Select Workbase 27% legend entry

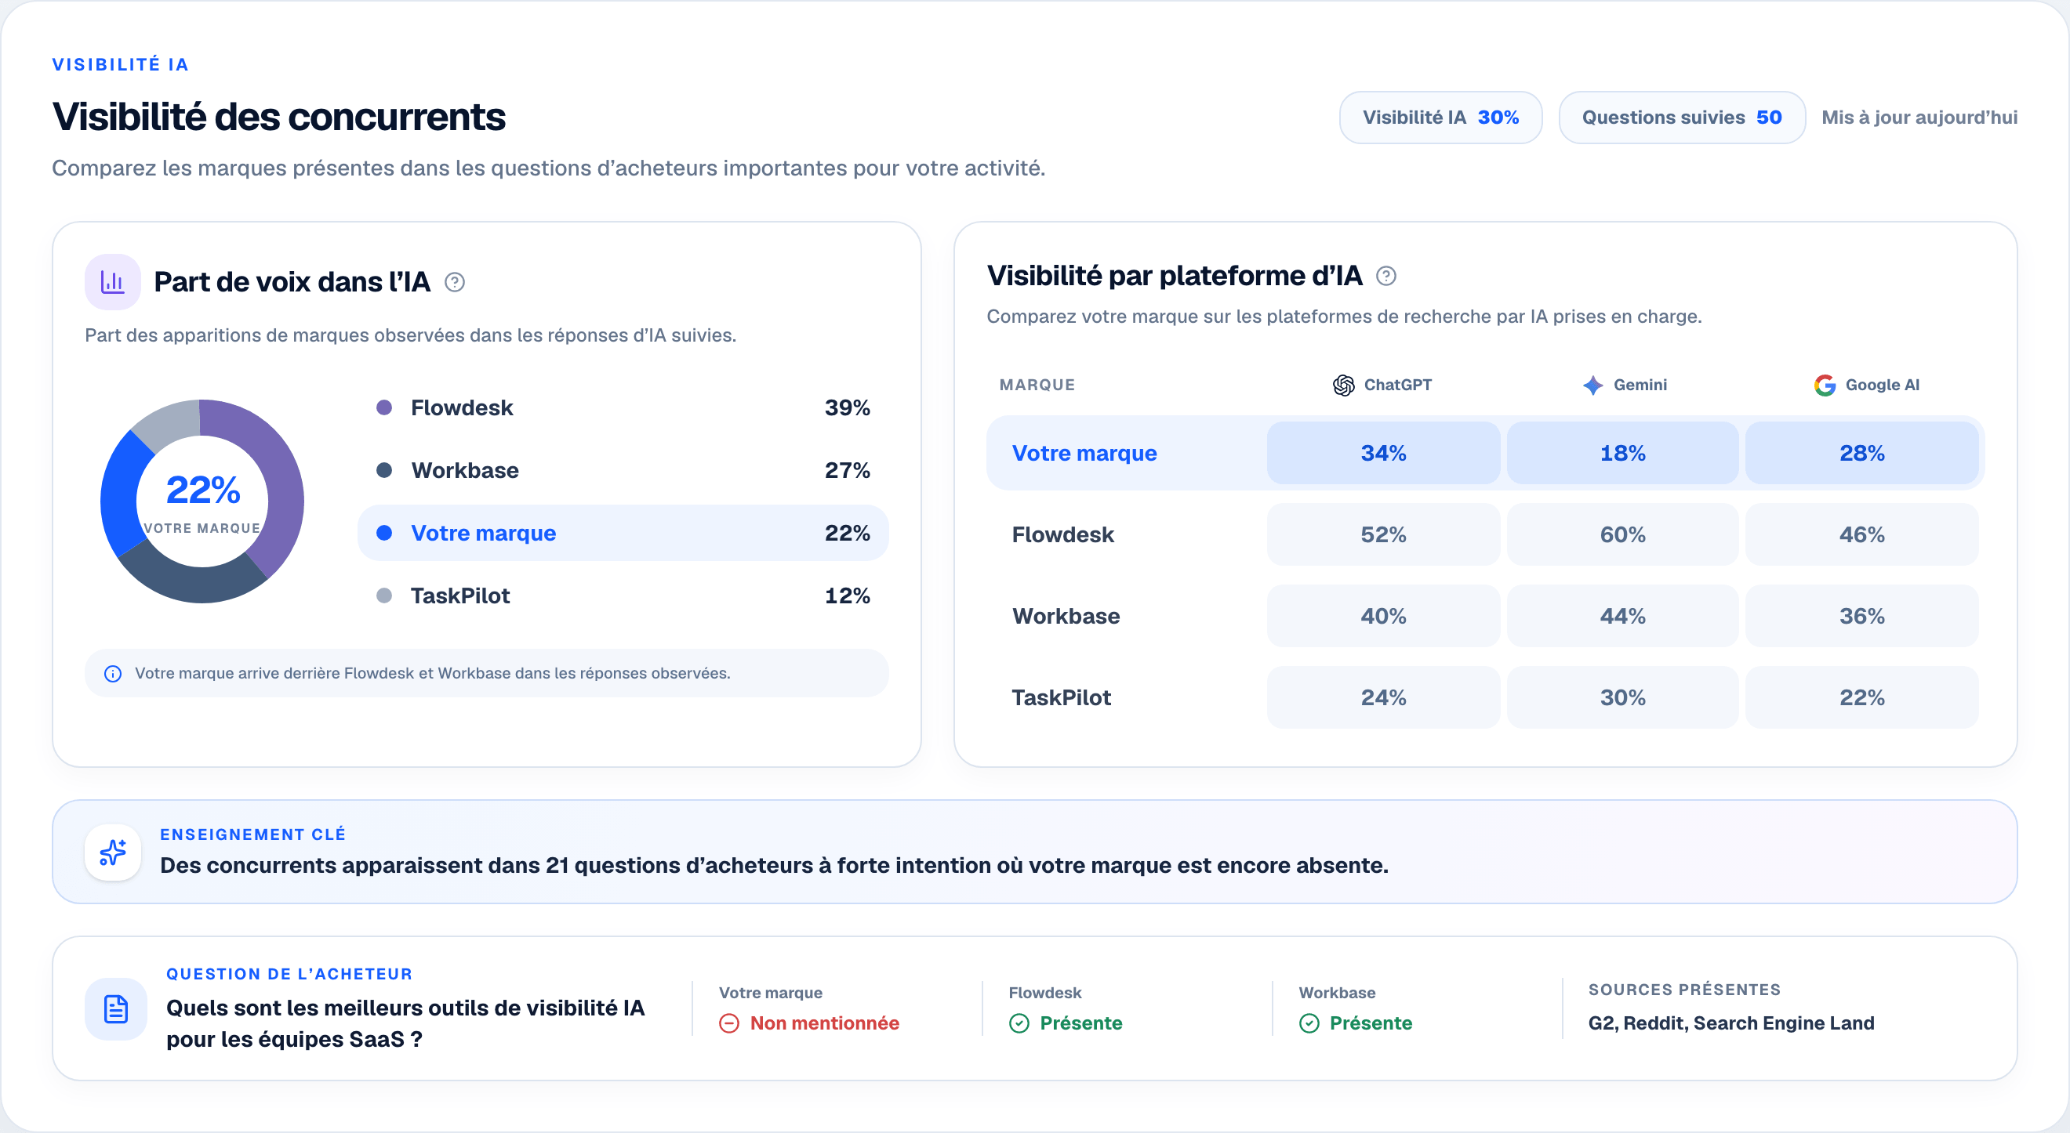click(x=623, y=471)
